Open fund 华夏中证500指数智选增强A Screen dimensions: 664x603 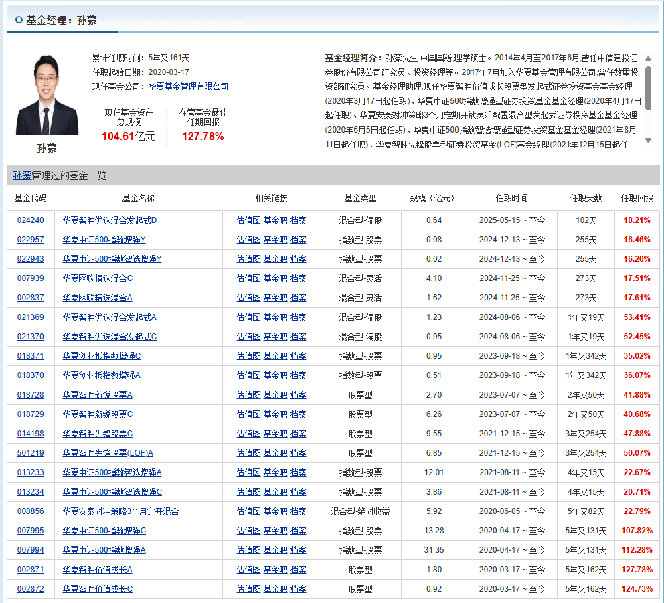pyautogui.click(x=112, y=472)
